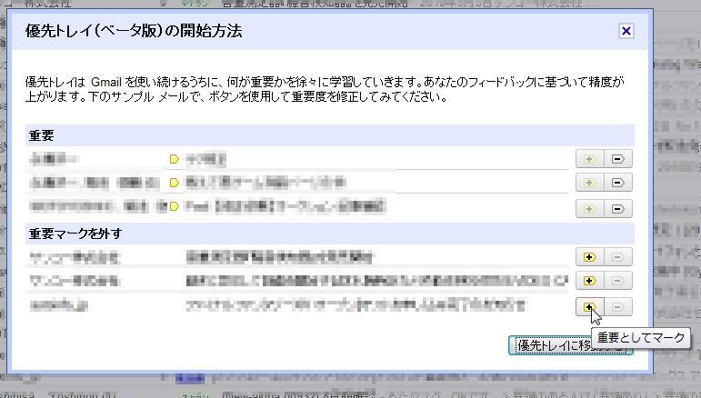701x398 pixels.
Task: Select the 重要 section header
Action: coord(330,135)
